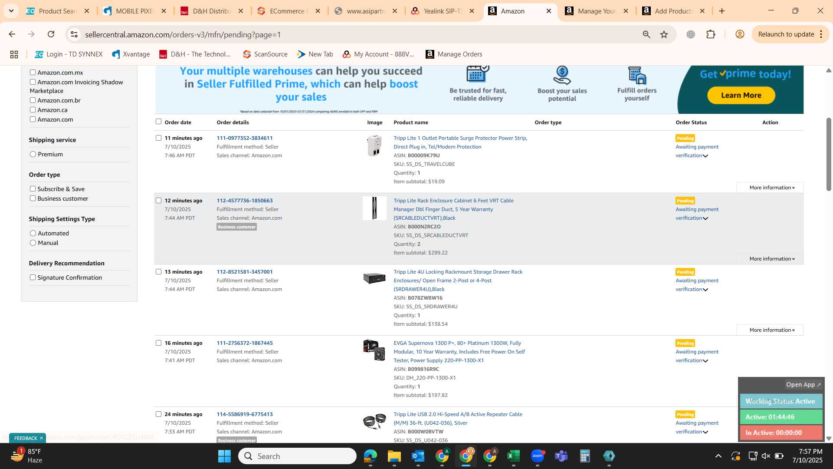Open Excel from the taskbar

tap(513, 456)
